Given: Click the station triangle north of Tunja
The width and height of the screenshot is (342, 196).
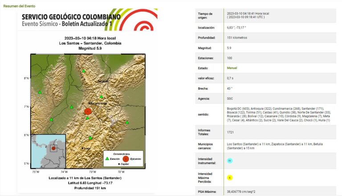Looking at the screenshot, I should 90,138.
